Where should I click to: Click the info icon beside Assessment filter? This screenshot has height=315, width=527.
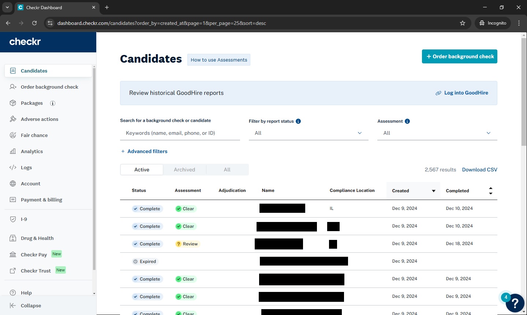[407, 121]
